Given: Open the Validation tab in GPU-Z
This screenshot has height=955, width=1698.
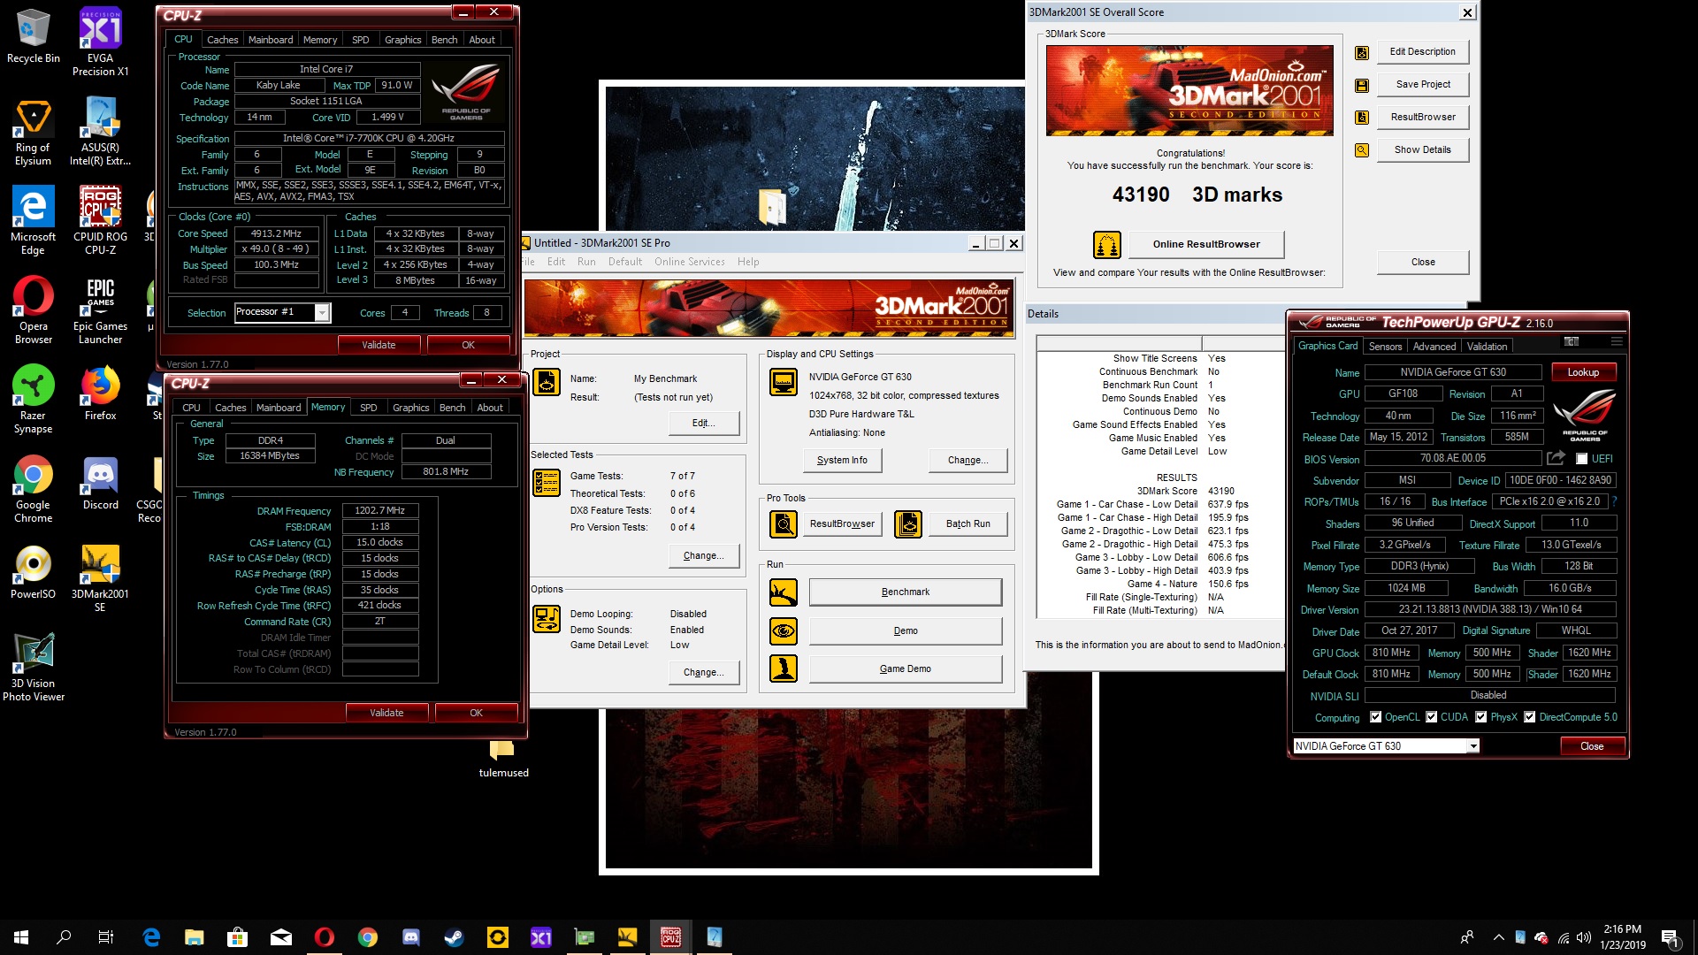Looking at the screenshot, I should click(x=1487, y=347).
